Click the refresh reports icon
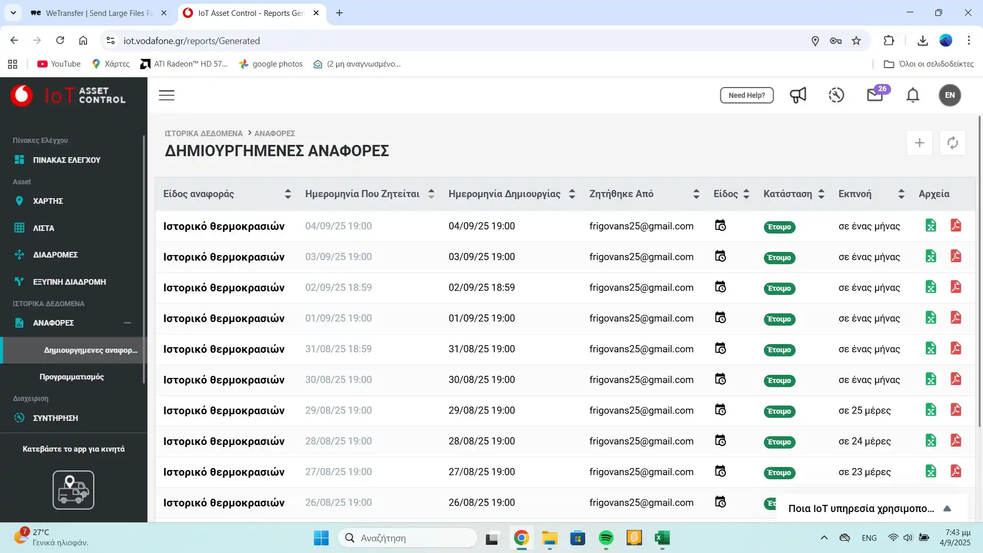 pos(952,143)
